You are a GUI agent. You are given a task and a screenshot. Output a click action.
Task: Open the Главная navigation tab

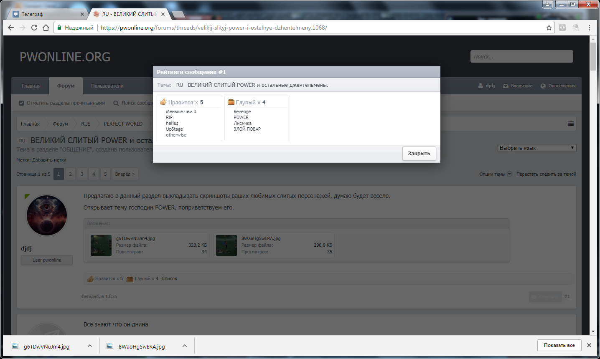pyautogui.click(x=31, y=86)
